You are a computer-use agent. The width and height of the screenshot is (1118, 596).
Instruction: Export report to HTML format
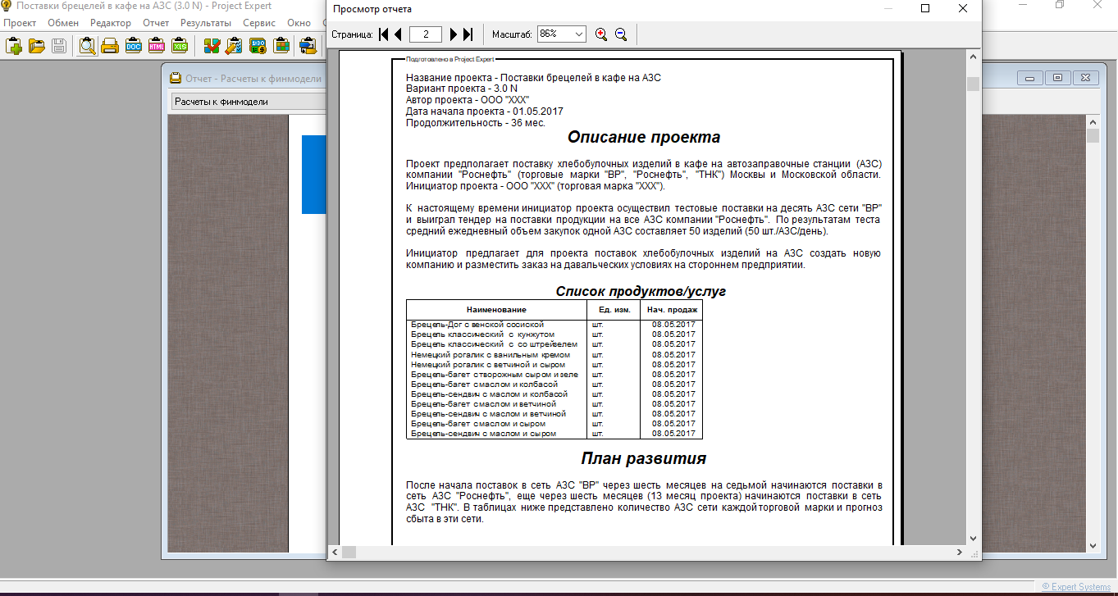[x=156, y=46]
